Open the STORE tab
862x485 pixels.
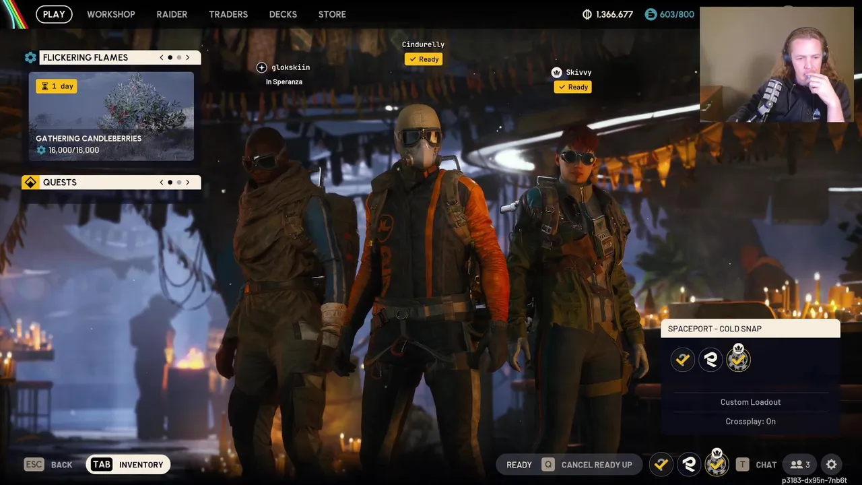[332, 14]
